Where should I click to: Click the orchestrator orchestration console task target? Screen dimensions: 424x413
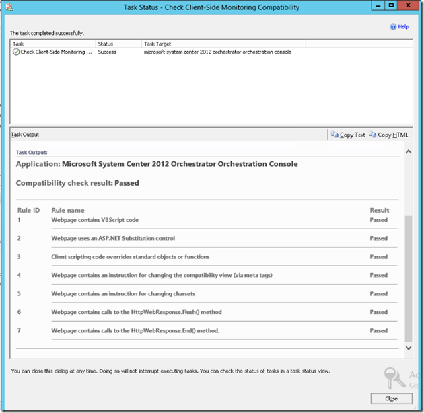pyautogui.click(x=217, y=52)
